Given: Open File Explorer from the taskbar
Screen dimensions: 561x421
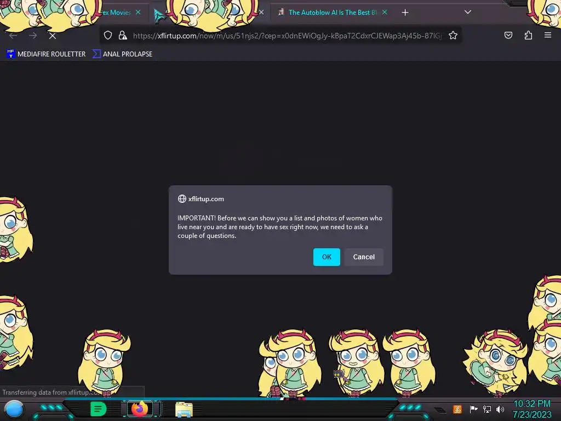Looking at the screenshot, I should point(184,409).
